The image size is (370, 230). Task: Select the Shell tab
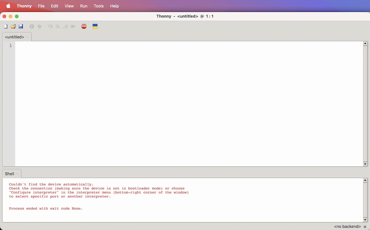tap(10, 174)
